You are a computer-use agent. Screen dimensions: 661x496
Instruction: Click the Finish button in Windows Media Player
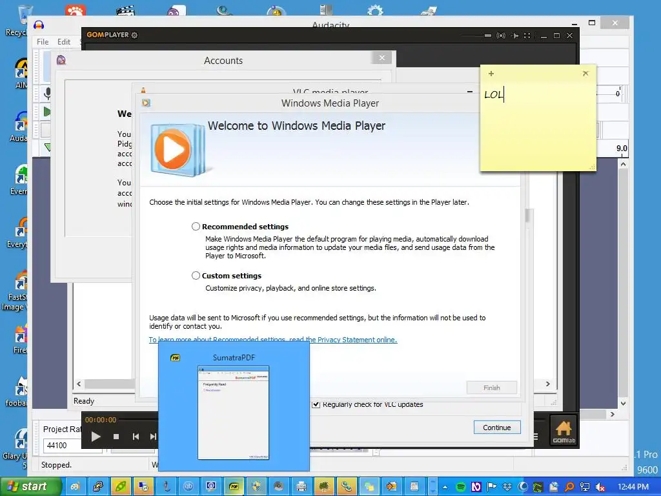(x=491, y=387)
